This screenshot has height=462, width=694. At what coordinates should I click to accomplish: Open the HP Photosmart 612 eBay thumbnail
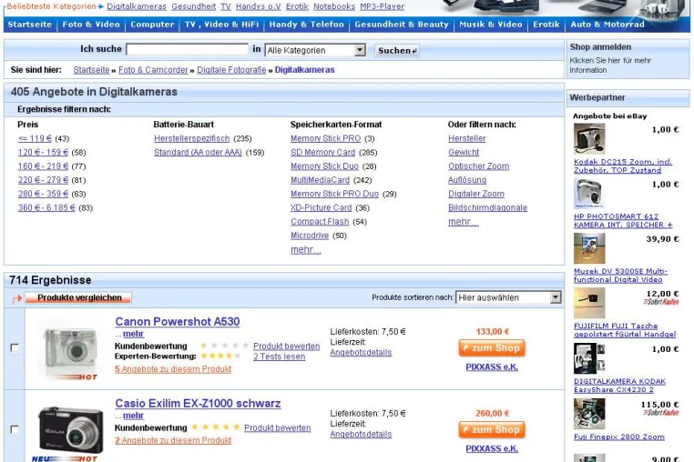coord(589,194)
